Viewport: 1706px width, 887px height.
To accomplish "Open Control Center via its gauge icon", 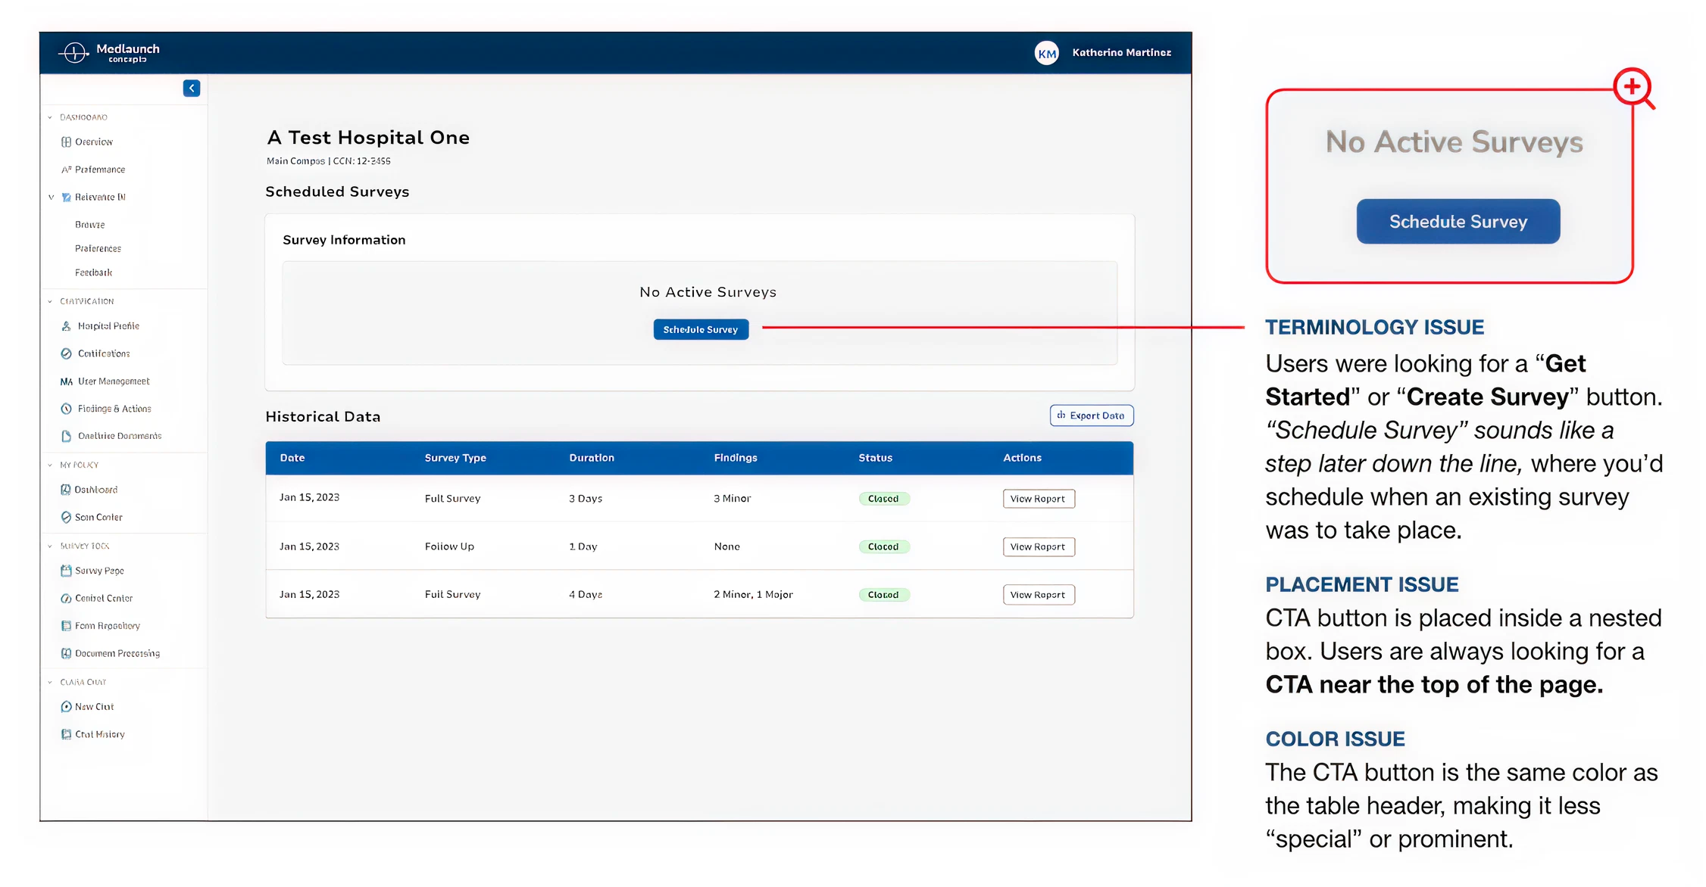I will click(x=66, y=599).
